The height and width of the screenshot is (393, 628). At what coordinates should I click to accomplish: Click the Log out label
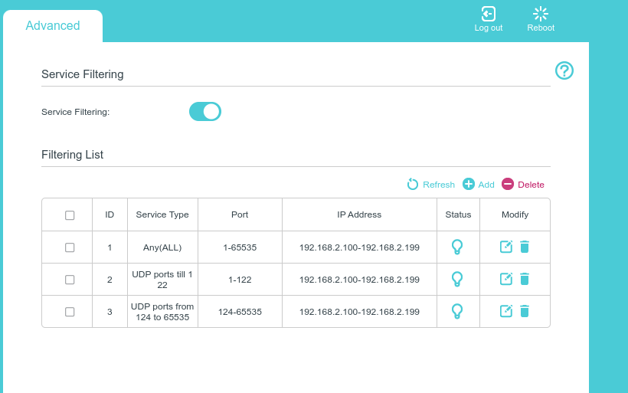[488, 28]
